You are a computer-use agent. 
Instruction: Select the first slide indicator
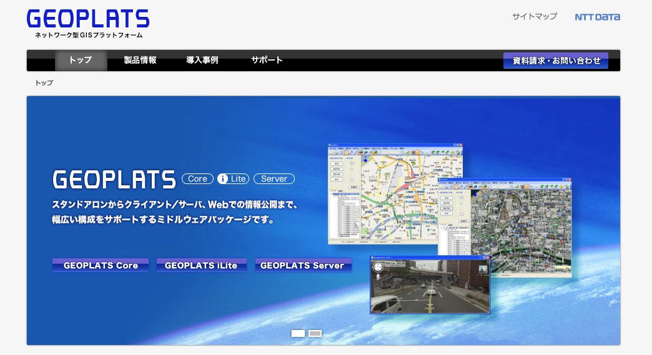(x=298, y=333)
